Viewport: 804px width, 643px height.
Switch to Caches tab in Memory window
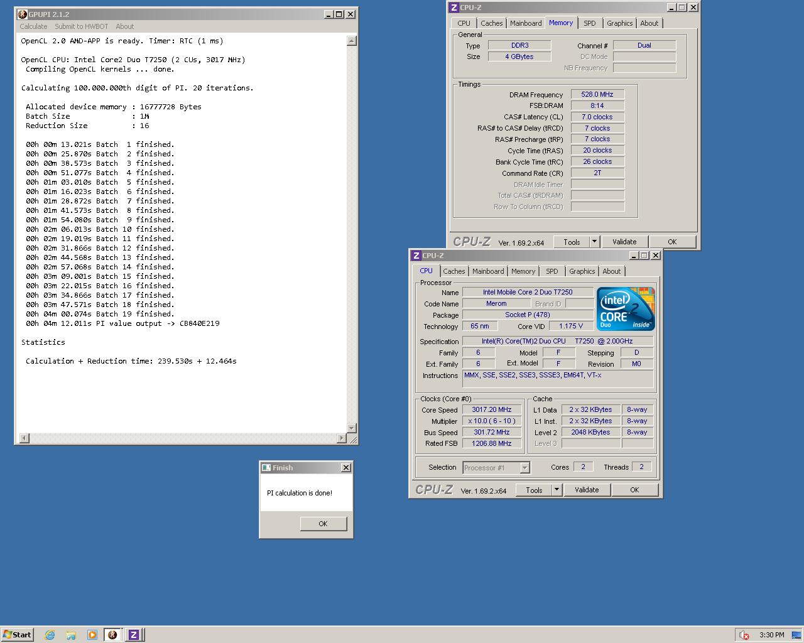click(x=492, y=23)
